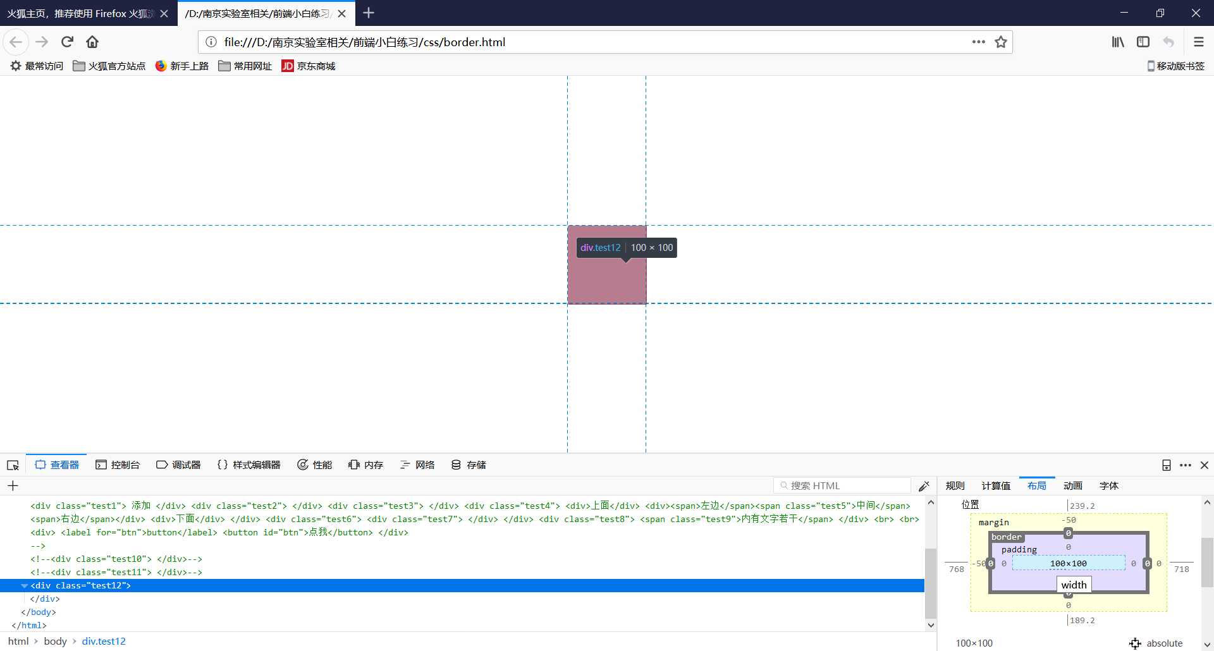The height and width of the screenshot is (651, 1214).
Task: Open the Library icon in toolbar
Action: click(x=1118, y=42)
